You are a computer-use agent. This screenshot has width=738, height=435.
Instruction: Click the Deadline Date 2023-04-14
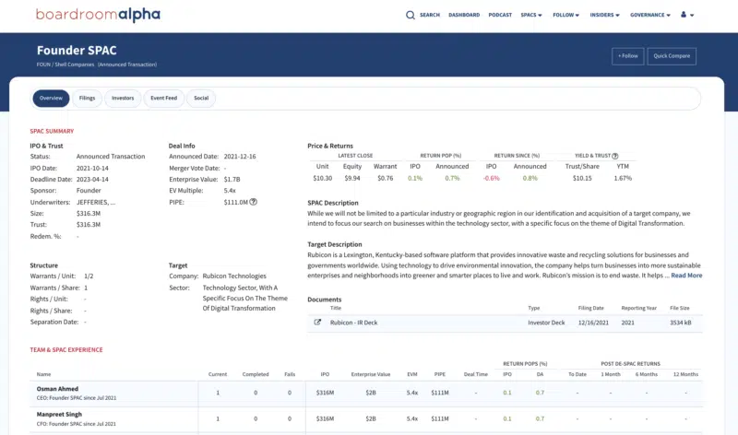(x=92, y=179)
